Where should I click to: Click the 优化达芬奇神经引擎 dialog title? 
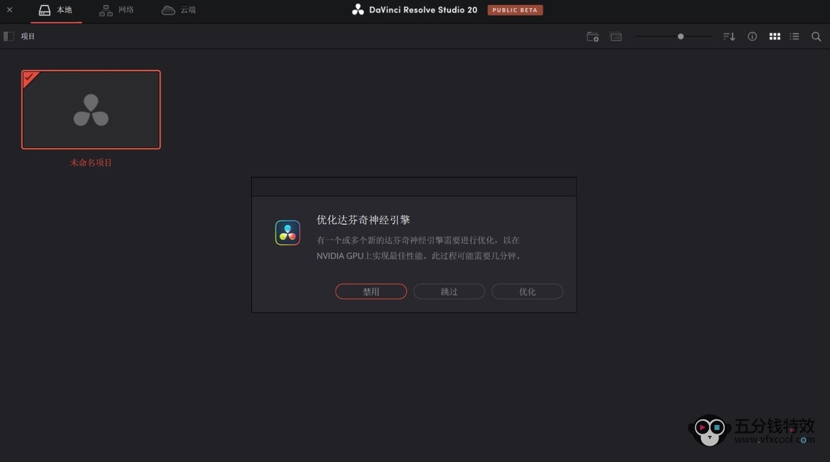click(x=363, y=220)
